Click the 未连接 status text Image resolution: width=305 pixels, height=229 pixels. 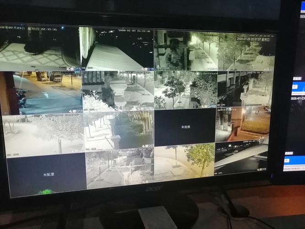[x=185, y=127]
